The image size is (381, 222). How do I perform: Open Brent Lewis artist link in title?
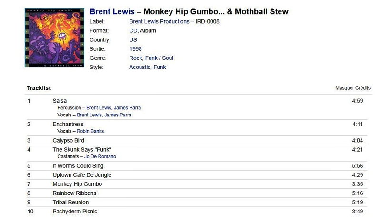[112, 11]
